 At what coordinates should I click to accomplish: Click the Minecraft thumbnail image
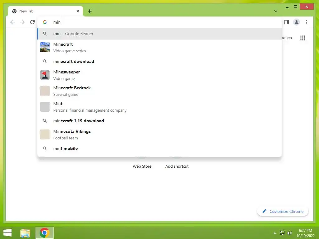[x=45, y=47]
